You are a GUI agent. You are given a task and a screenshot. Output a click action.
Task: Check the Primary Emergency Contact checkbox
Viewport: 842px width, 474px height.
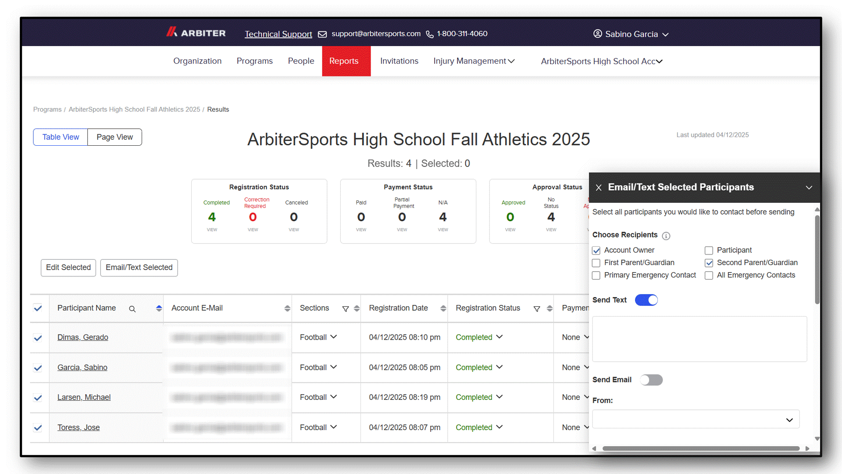pos(596,276)
